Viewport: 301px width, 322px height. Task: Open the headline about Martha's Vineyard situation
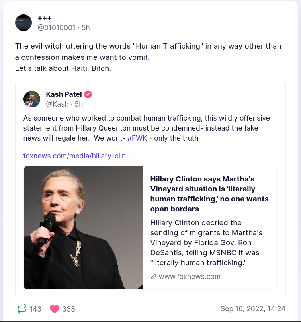209,194
